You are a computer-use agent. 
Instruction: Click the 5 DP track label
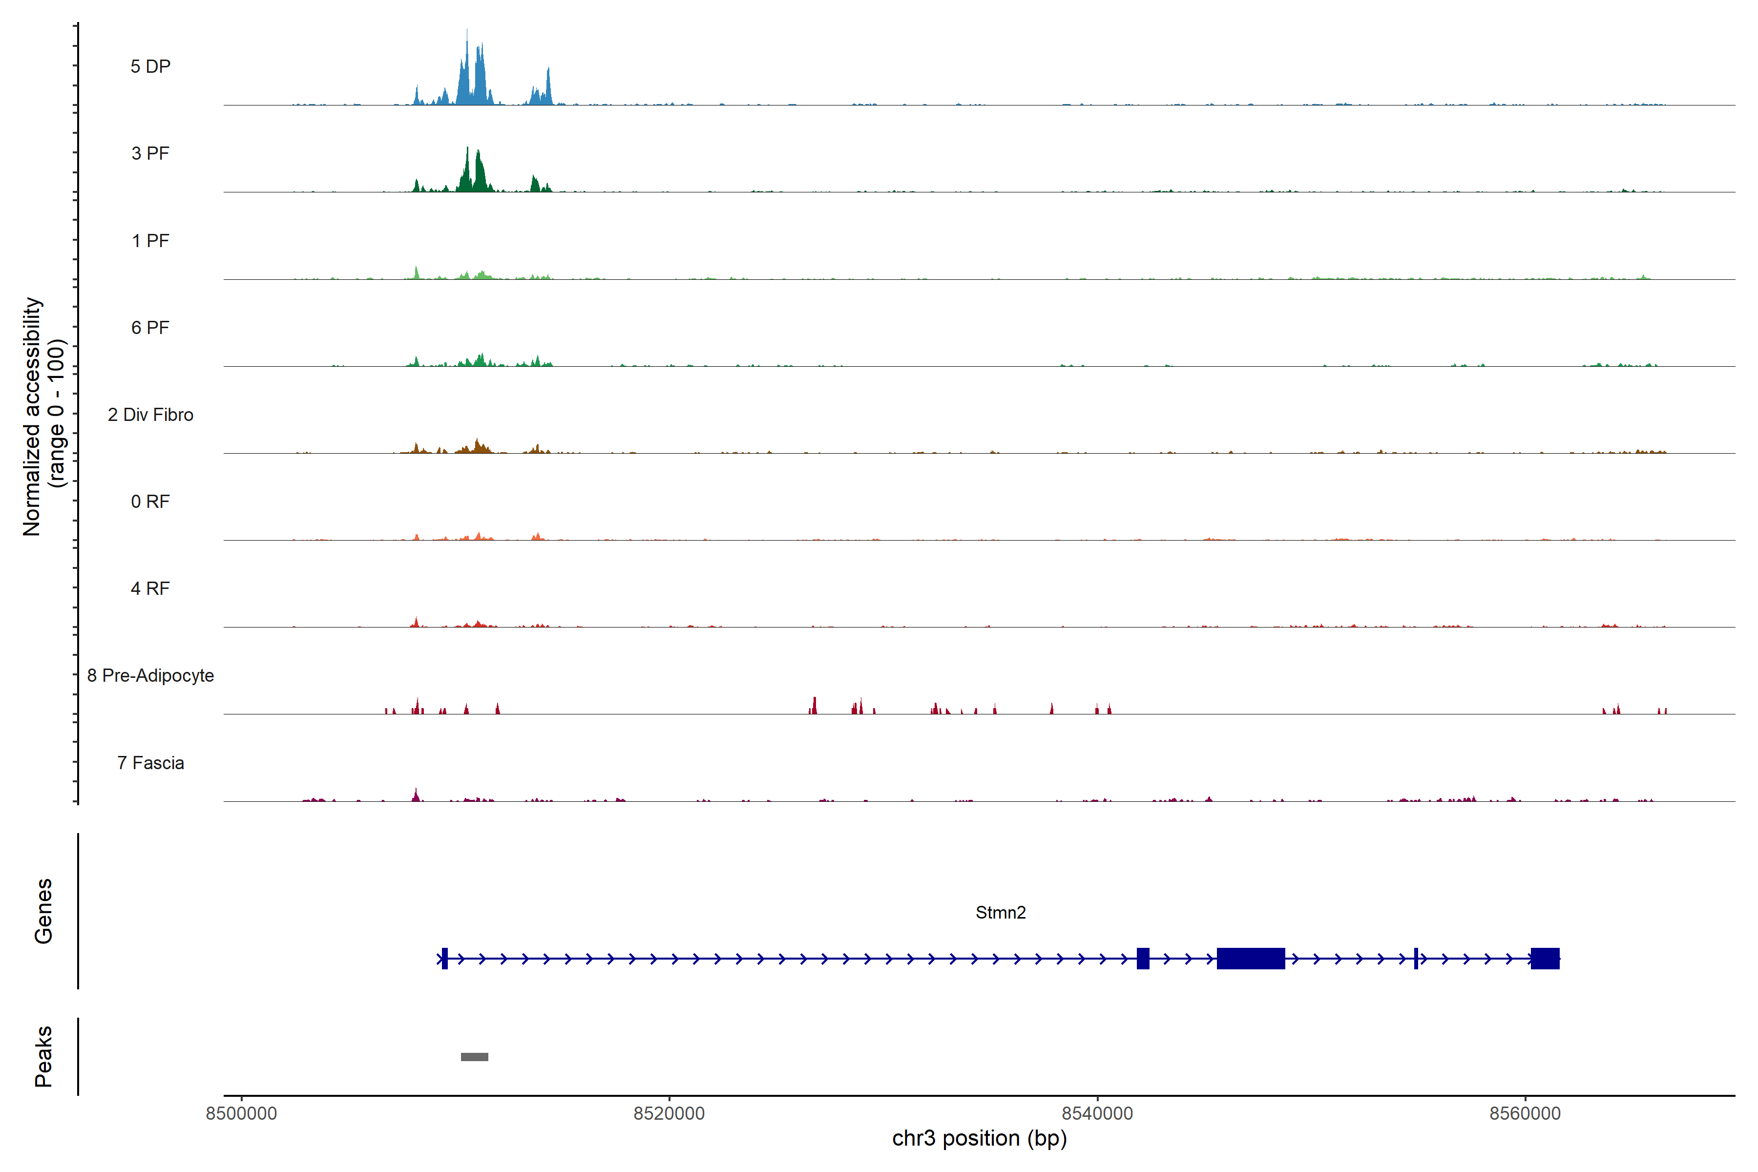pos(150,66)
